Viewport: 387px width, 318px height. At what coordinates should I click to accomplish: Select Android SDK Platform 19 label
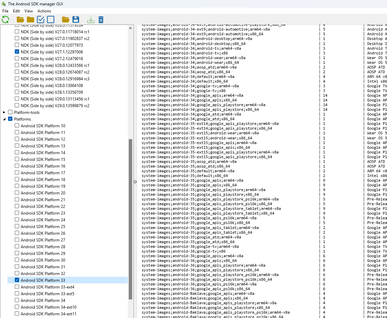coord(43,186)
